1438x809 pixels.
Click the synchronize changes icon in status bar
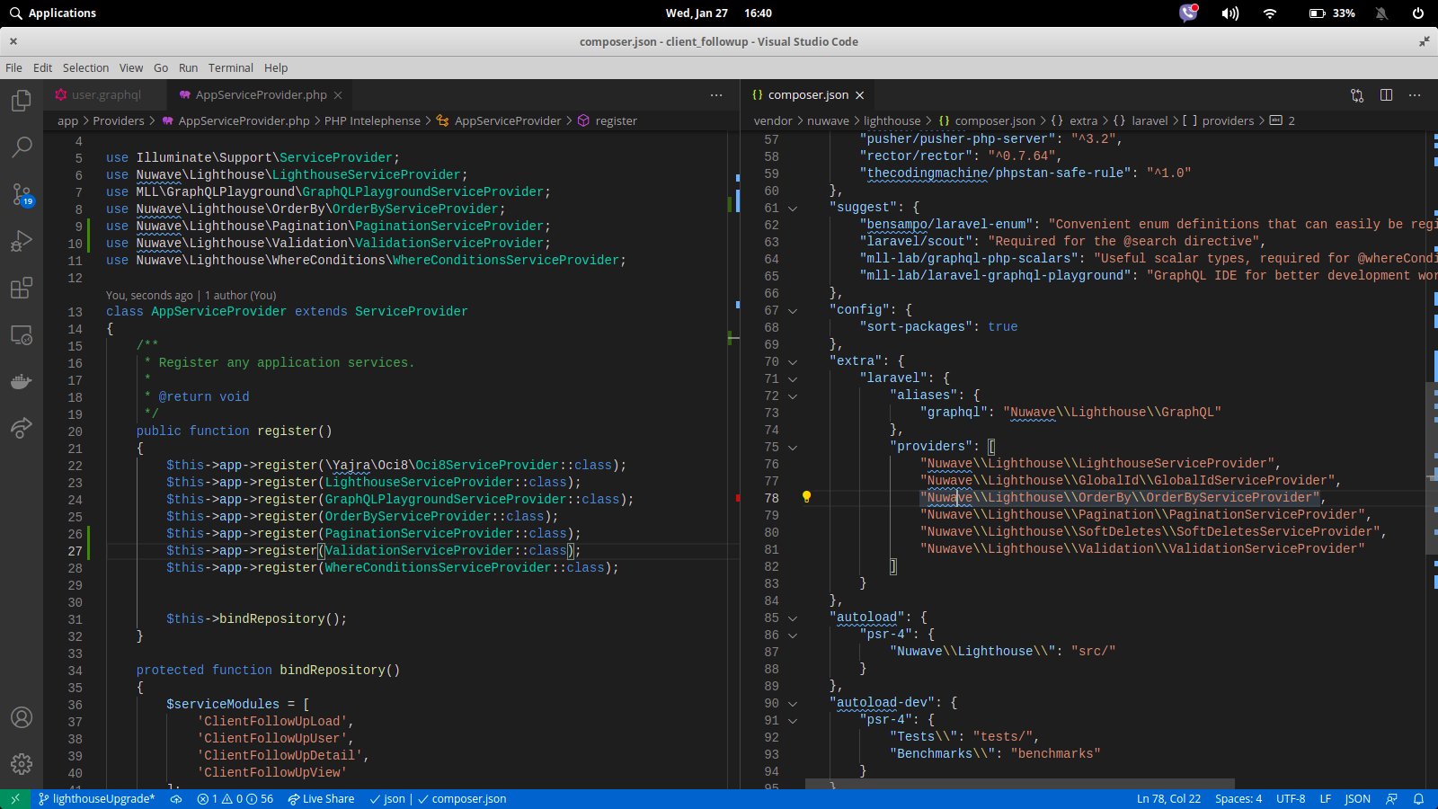click(x=176, y=799)
